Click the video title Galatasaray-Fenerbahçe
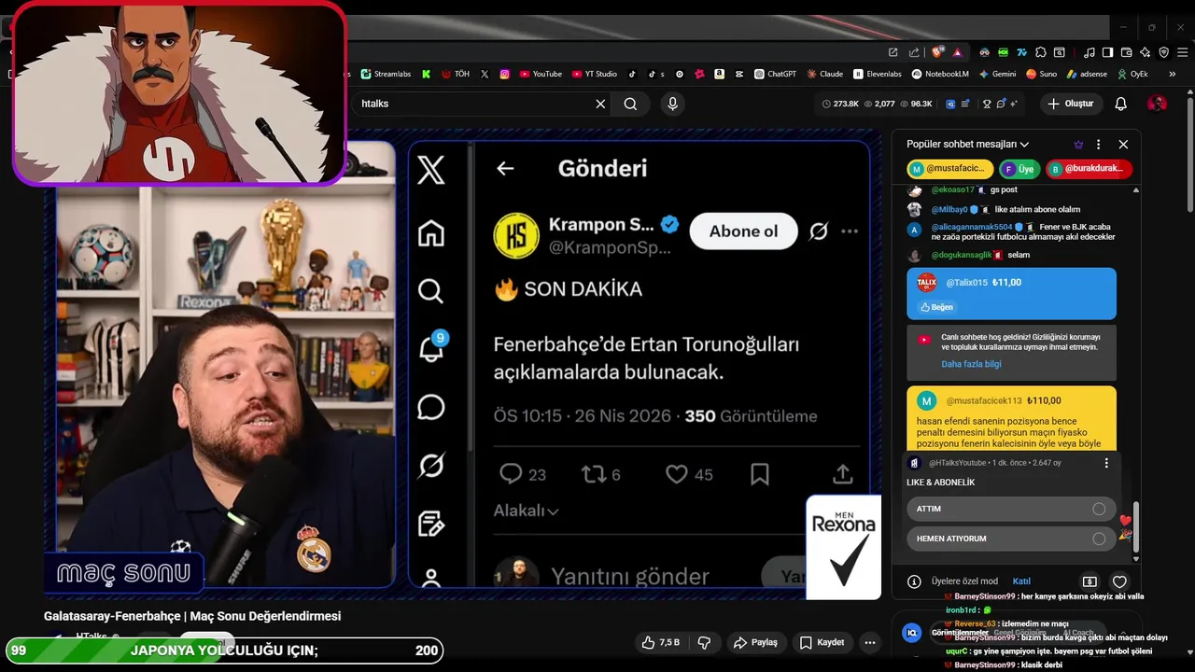The image size is (1195, 672). pos(192,616)
